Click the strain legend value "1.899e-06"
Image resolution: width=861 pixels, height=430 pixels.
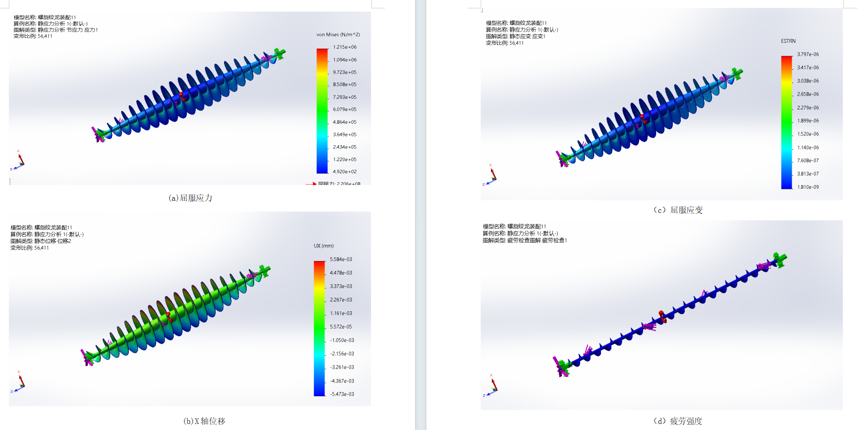pos(808,121)
